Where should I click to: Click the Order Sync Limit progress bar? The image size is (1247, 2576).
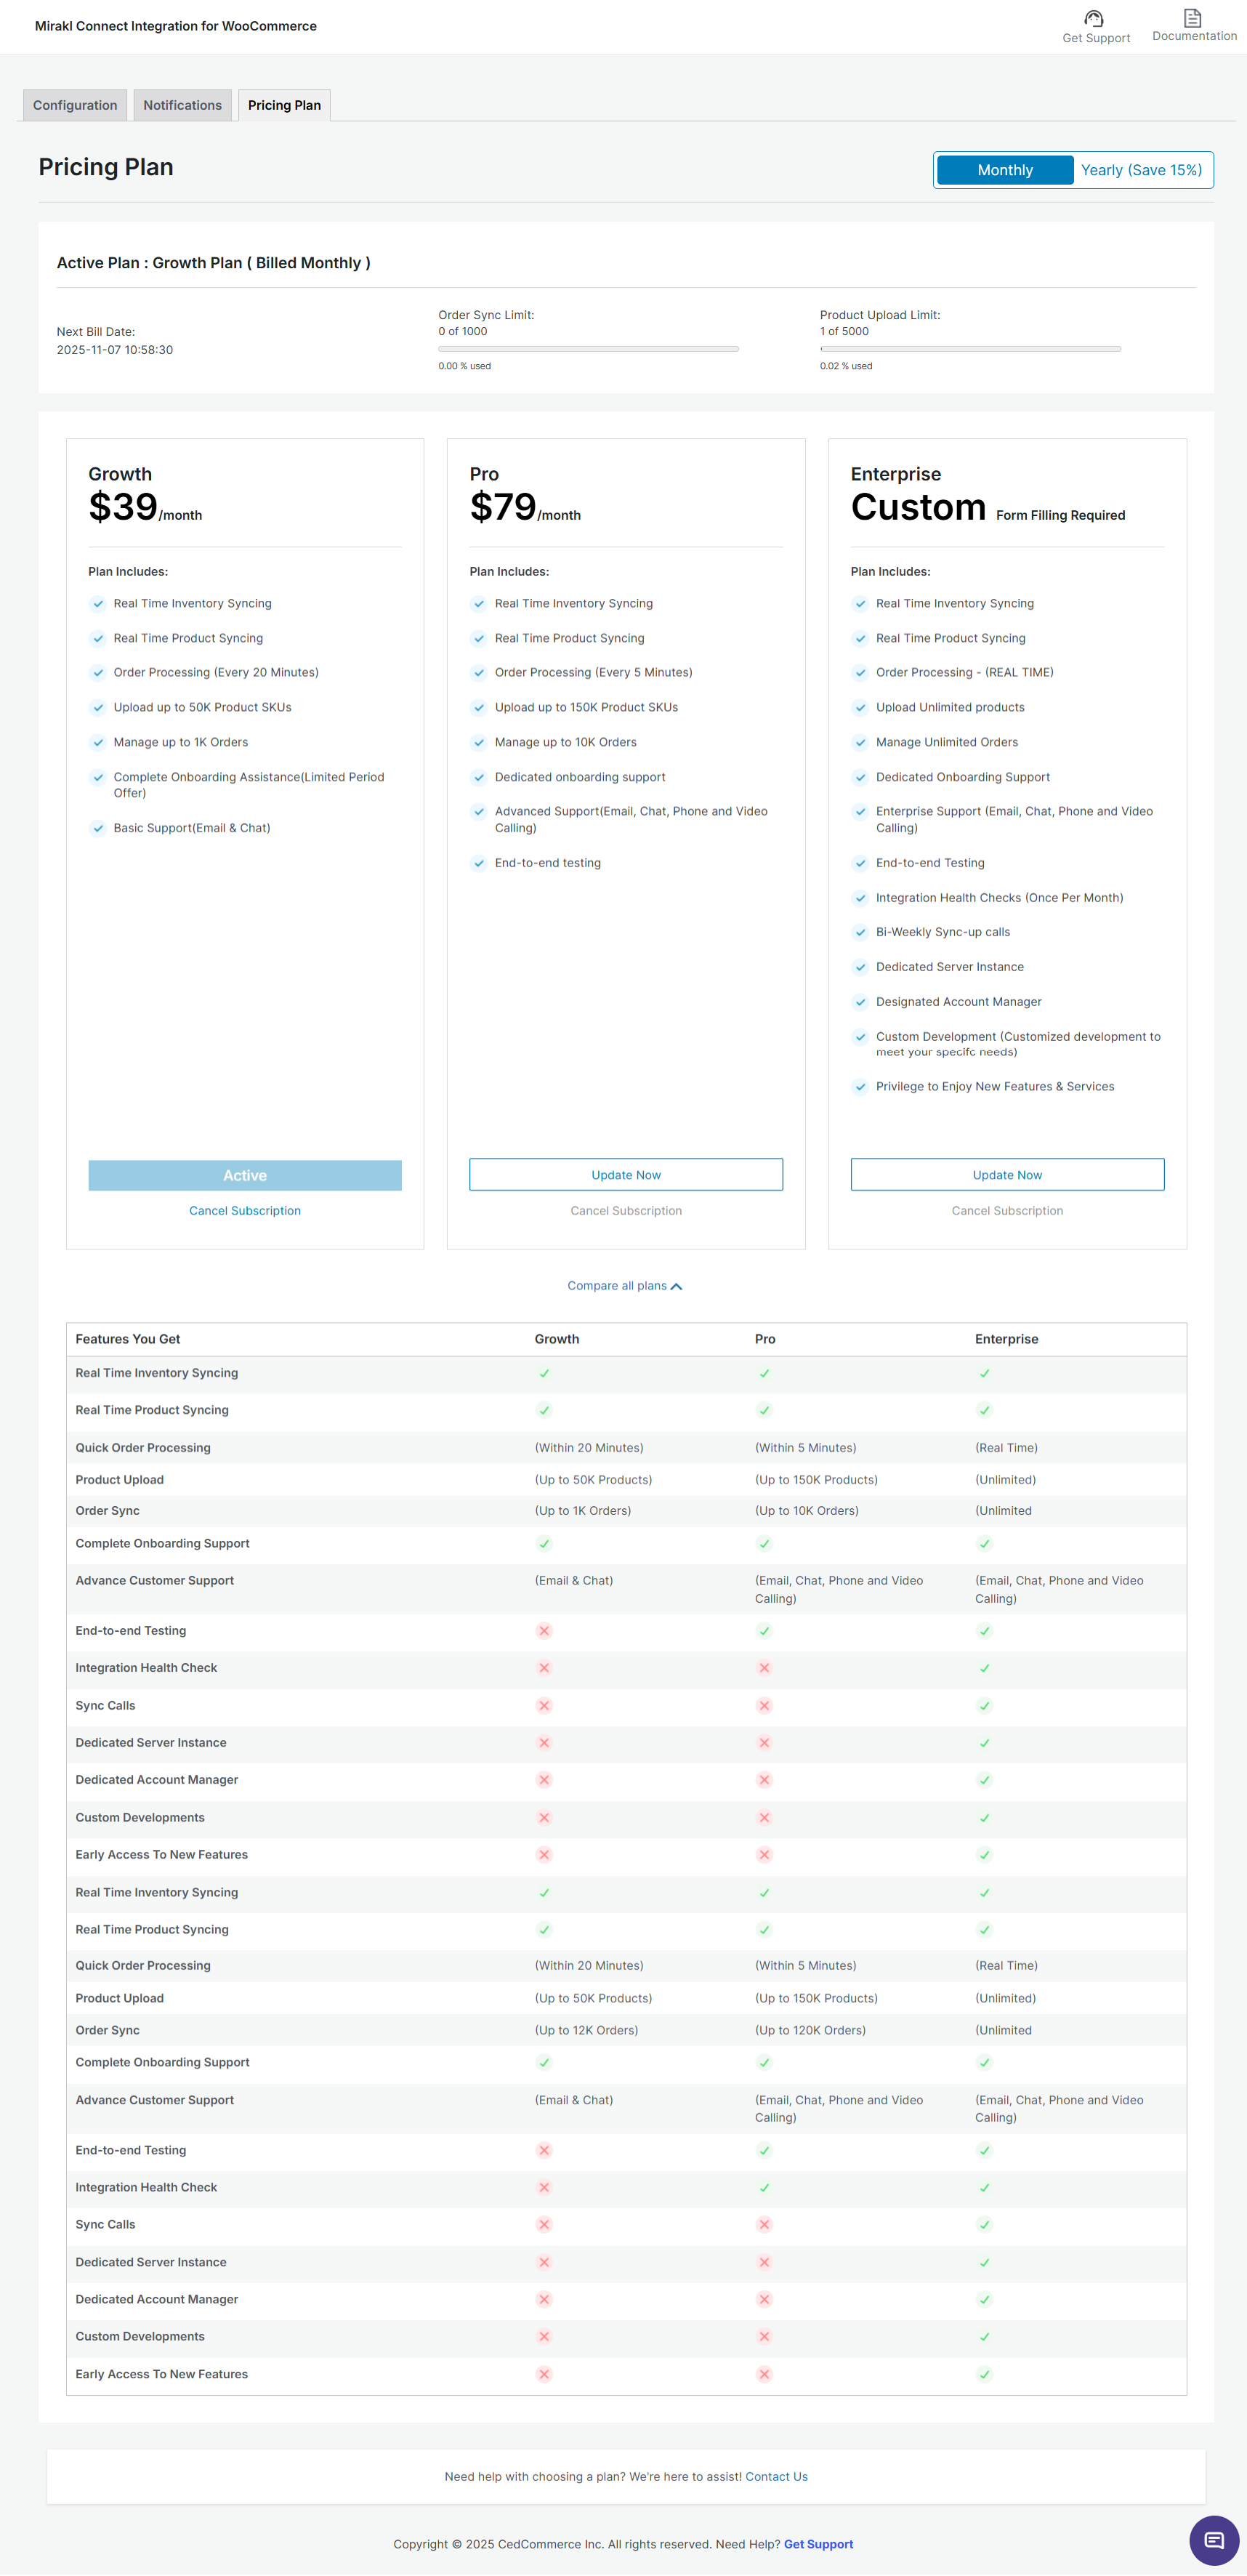point(588,349)
